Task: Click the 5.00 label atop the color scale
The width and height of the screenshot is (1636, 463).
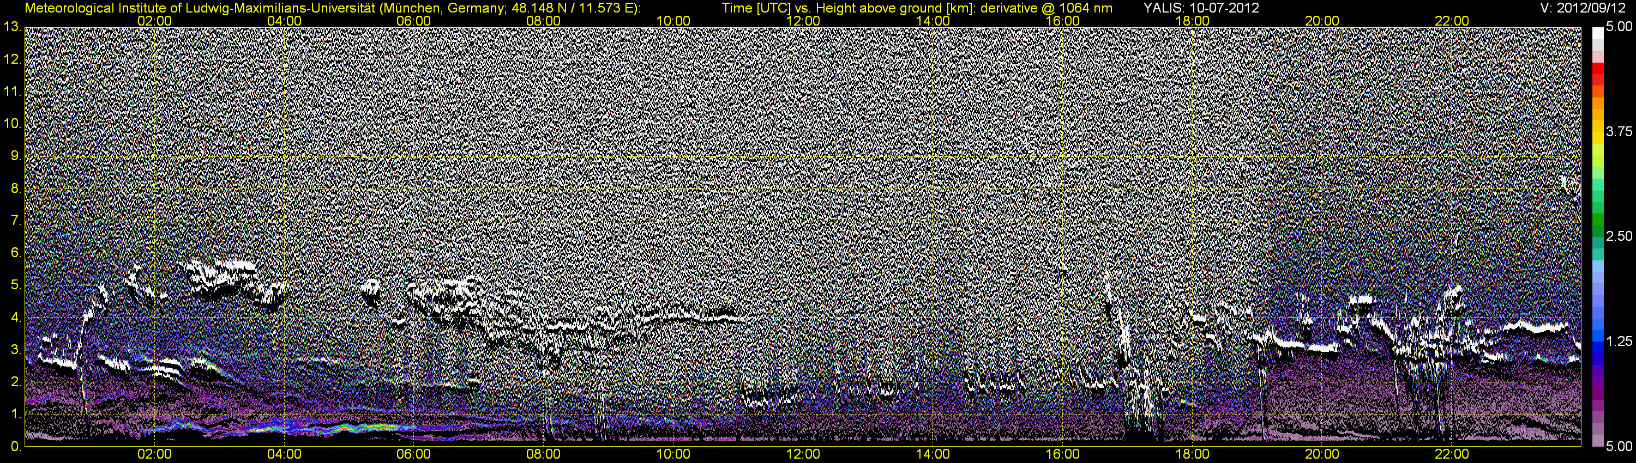Action: [1618, 27]
